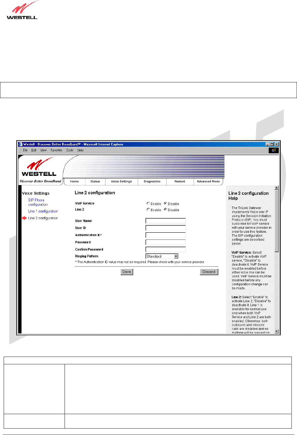Click the Voice Settings sidebar heading

(x=36, y=193)
